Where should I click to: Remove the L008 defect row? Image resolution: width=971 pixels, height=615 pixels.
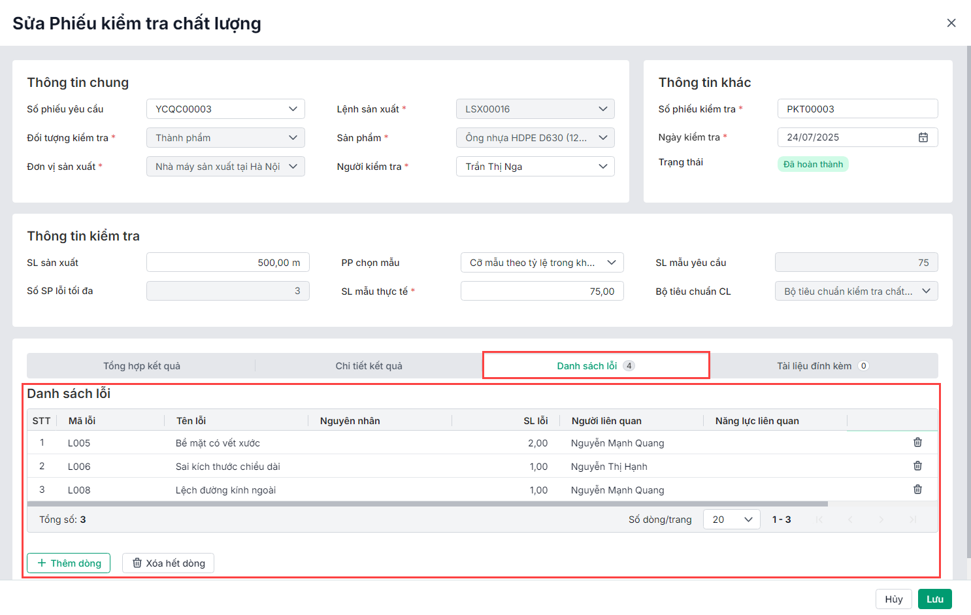pos(917,490)
